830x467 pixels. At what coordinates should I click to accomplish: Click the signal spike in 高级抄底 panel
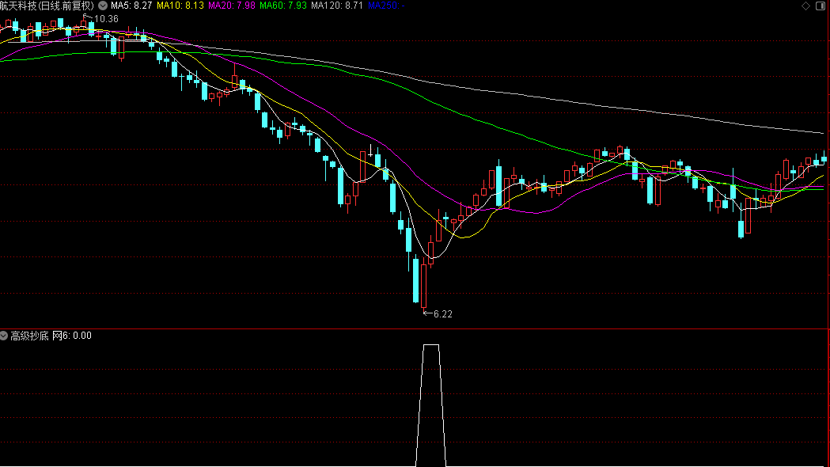coord(431,405)
